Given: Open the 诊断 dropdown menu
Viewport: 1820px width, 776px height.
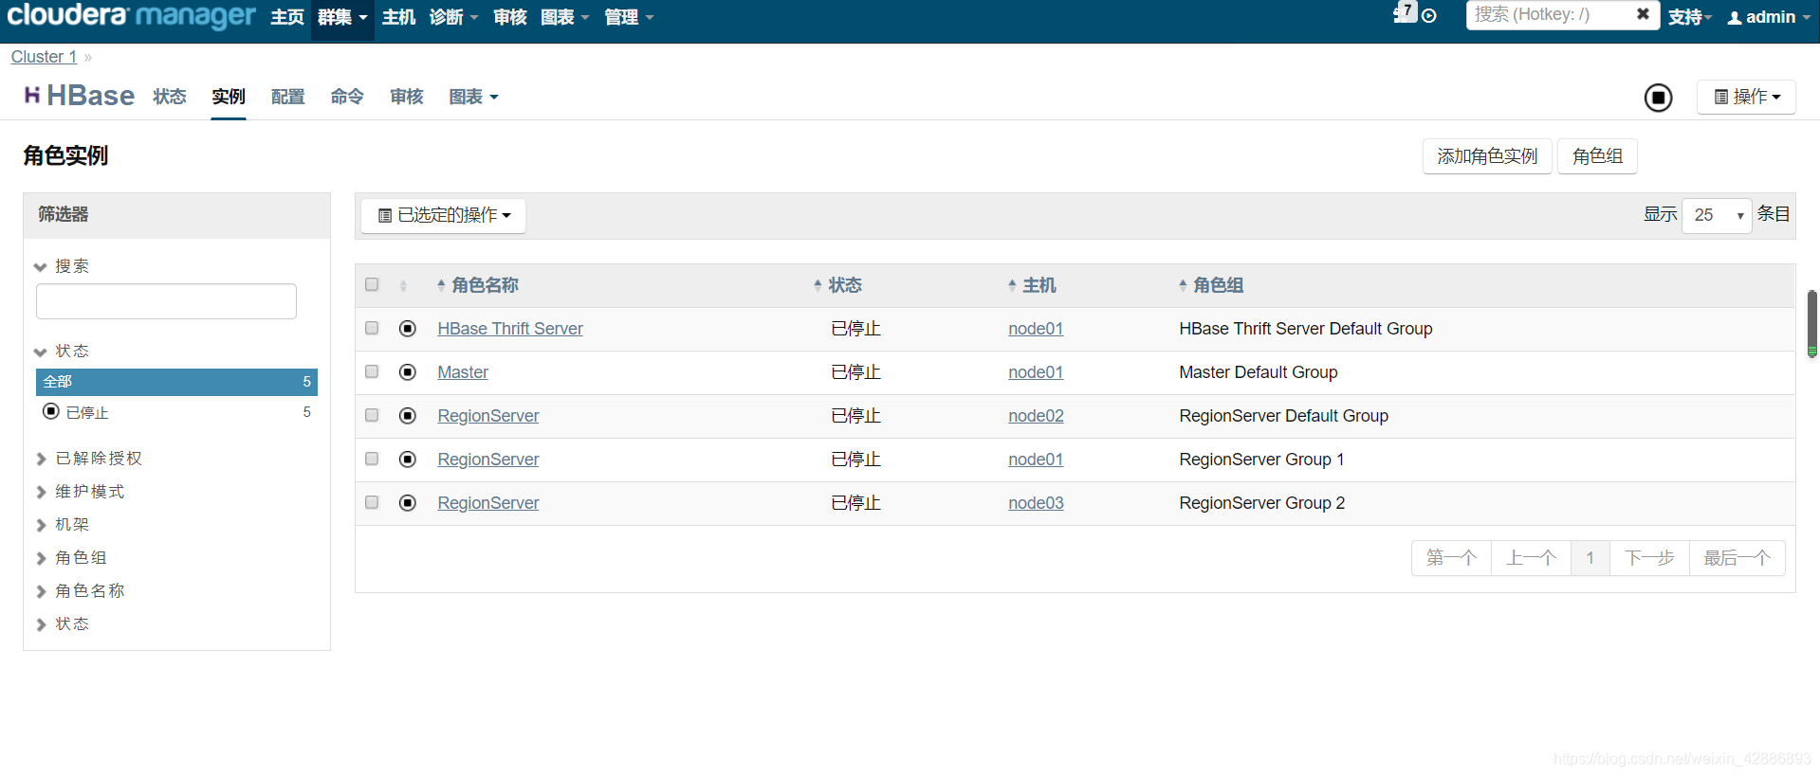Looking at the screenshot, I should point(453,17).
